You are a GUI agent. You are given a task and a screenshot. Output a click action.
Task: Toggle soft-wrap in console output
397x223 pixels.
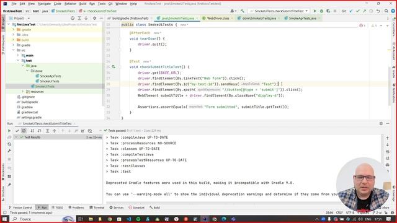387,151
